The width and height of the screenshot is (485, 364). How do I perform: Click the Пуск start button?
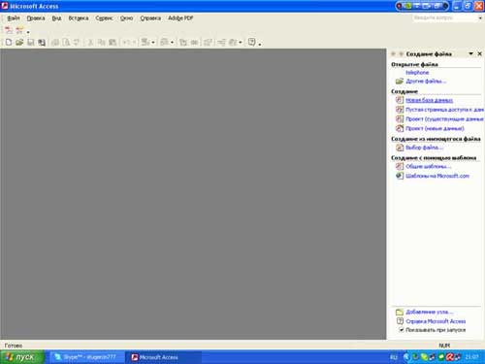click(22, 357)
